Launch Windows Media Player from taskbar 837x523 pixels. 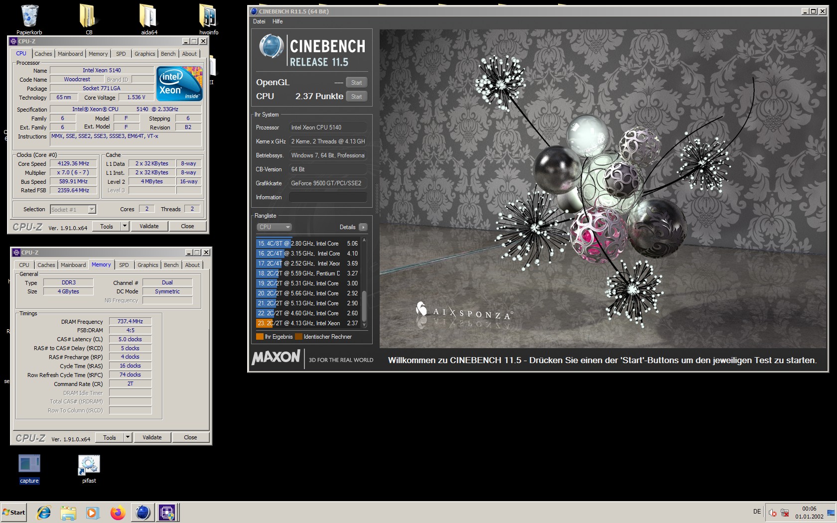tap(93, 513)
